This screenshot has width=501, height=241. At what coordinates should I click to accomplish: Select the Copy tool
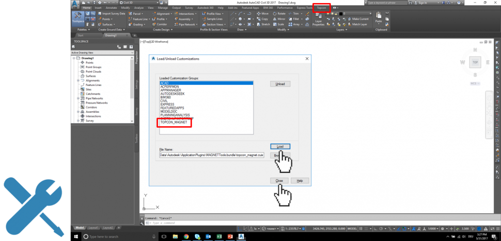(x=262, y=19)
